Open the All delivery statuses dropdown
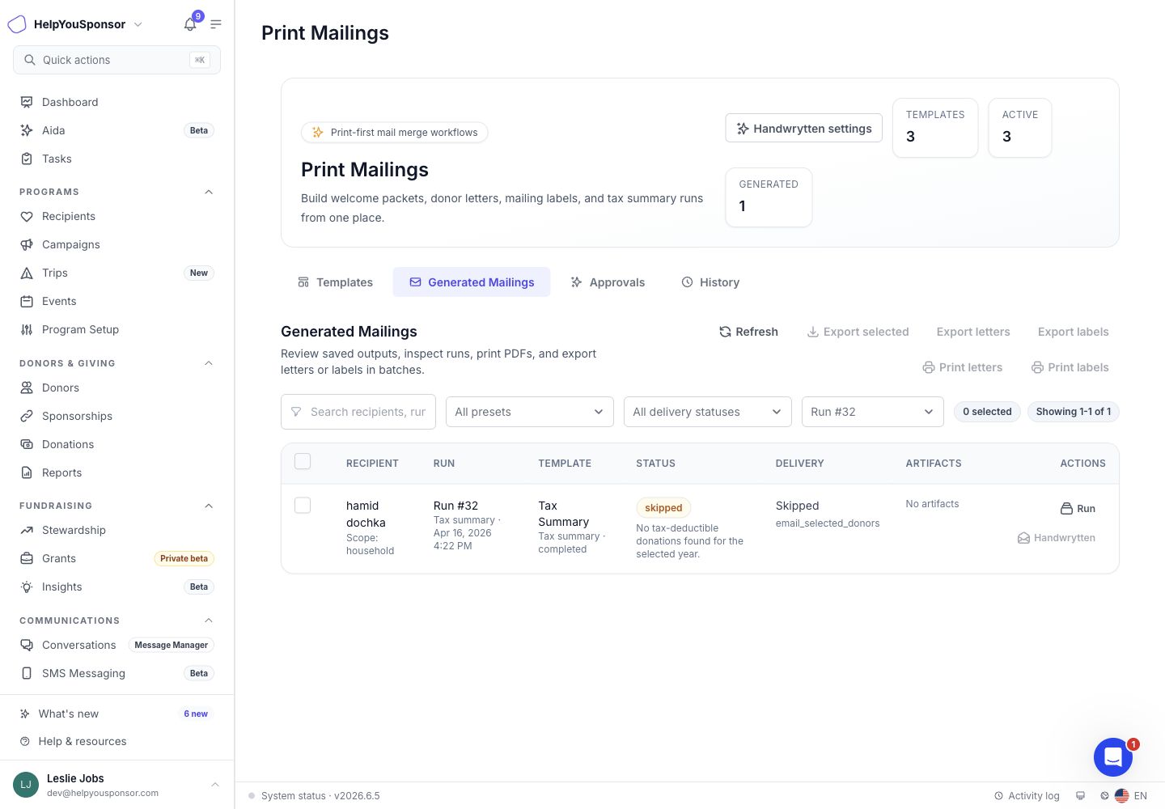 708,412
